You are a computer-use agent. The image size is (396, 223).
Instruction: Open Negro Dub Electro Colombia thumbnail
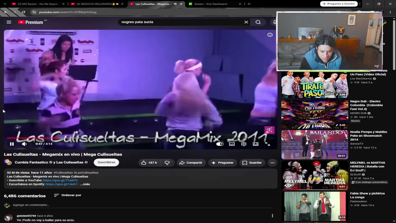[315, 114]
